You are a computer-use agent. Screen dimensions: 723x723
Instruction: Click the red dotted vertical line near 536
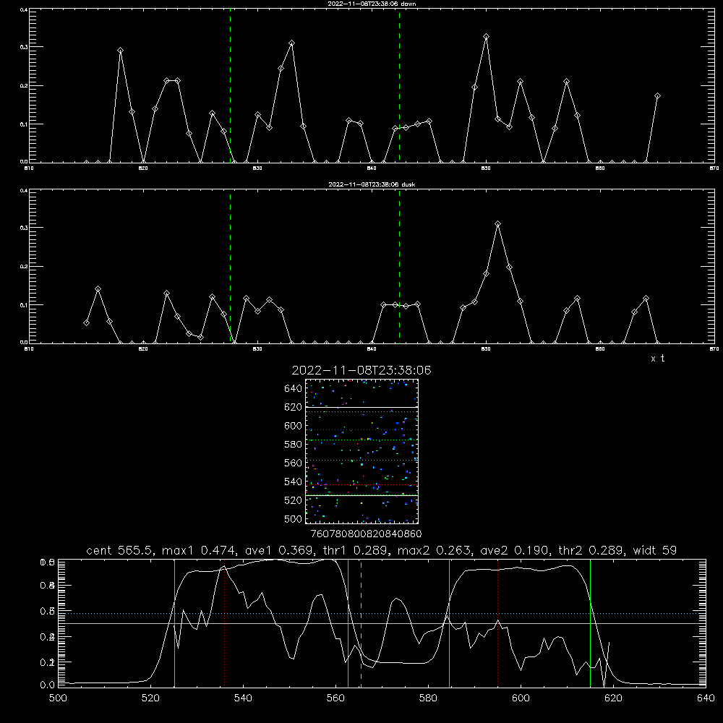(224, 623)
